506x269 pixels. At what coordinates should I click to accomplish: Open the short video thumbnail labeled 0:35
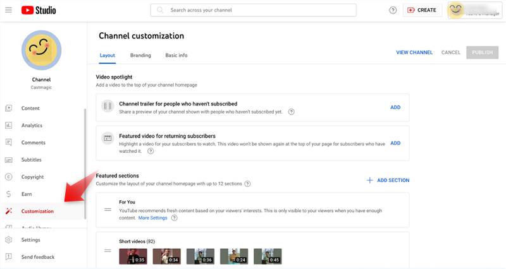click(x=133, y=256)
